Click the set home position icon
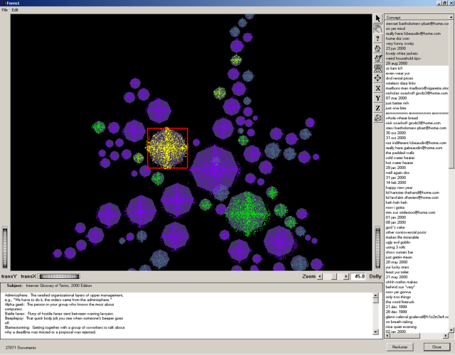Viewport: 455px width, 355px height. click(378, 58)
